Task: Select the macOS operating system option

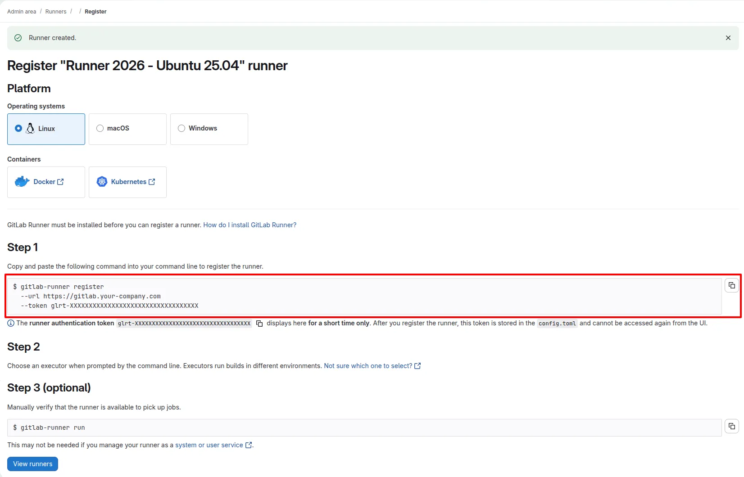Action: pos(127,129)
